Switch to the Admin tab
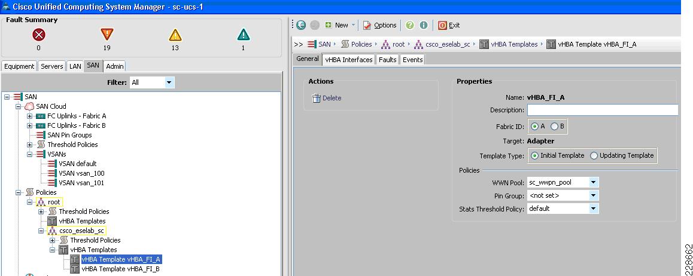Screen dimensions: 693x276 point(114,66)
